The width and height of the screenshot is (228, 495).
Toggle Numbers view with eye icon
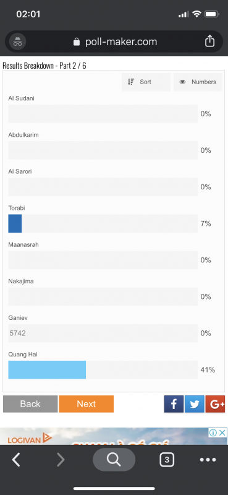click(x=198, y=82)
